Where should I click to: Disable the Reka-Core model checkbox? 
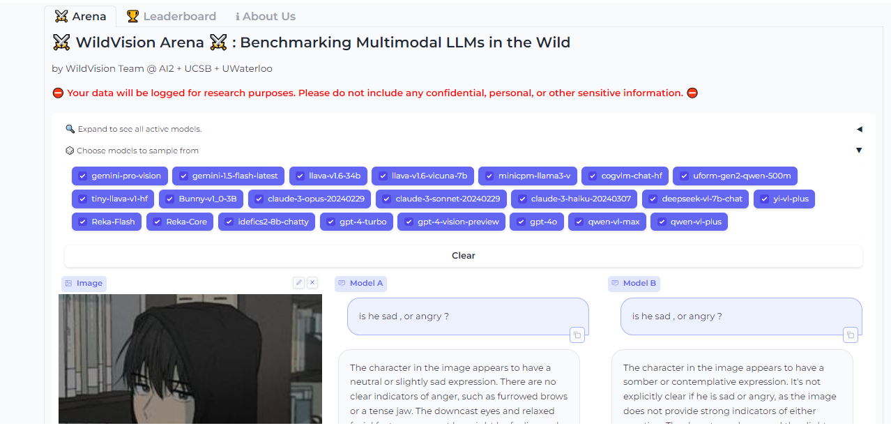(158, 222)
